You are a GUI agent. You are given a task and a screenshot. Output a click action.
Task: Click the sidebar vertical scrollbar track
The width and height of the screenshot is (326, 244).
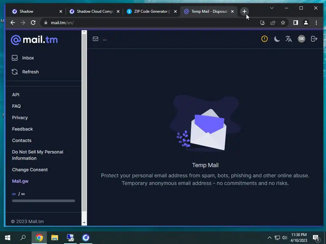pos(84,127)
